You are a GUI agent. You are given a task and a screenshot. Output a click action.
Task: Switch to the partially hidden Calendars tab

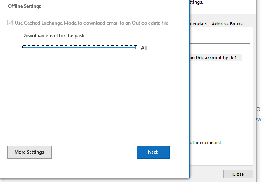click(199, 24)
